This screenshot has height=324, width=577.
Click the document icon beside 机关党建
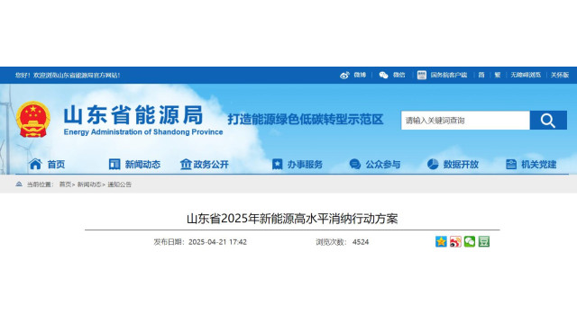(x=511, y=164)
